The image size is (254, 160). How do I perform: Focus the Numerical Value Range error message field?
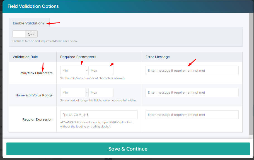tap(192, 92)
